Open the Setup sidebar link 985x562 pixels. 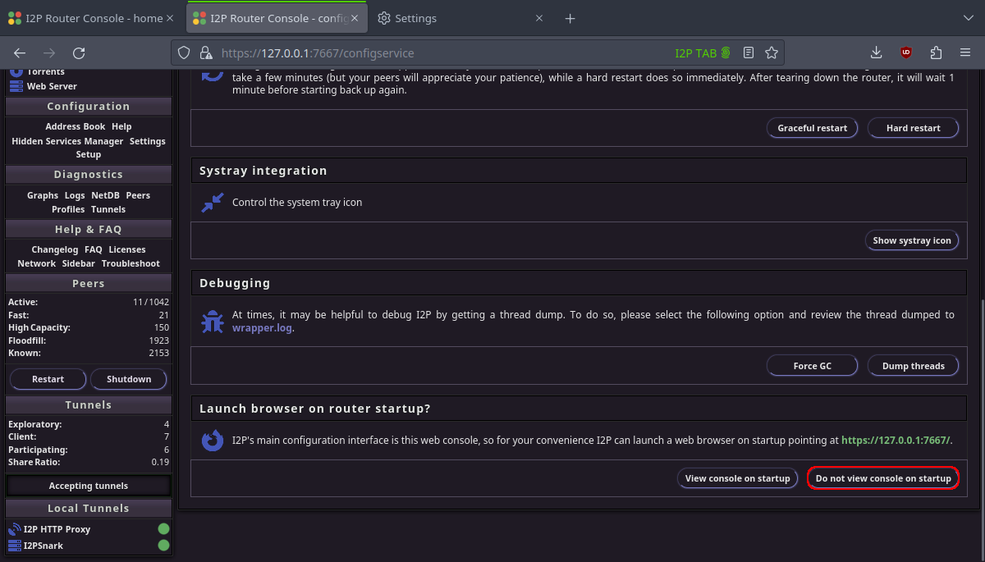[89, 154]
